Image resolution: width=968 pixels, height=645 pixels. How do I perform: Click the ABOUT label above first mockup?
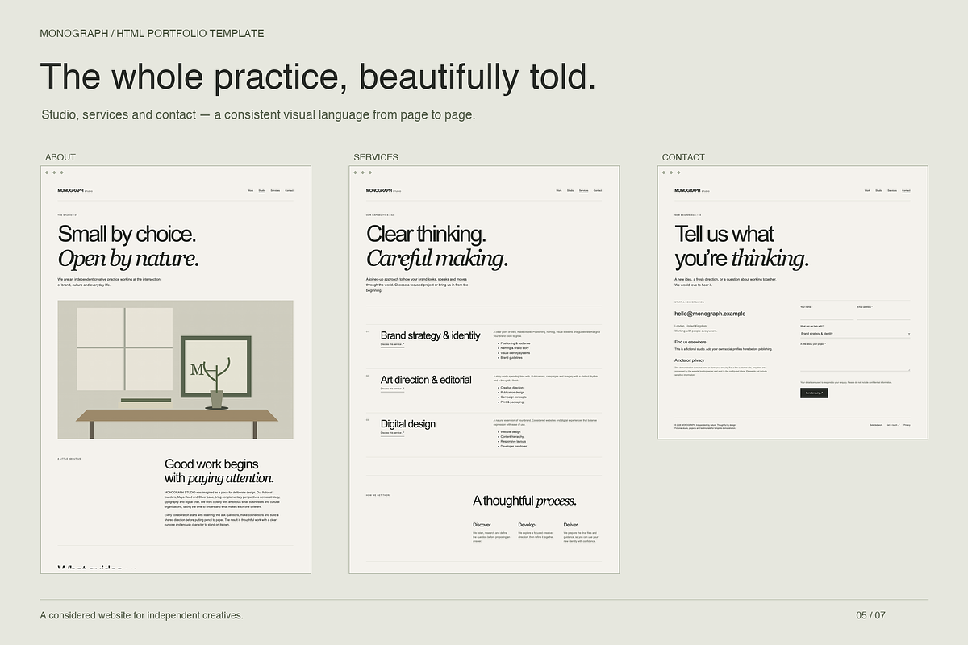pos(60,157)
